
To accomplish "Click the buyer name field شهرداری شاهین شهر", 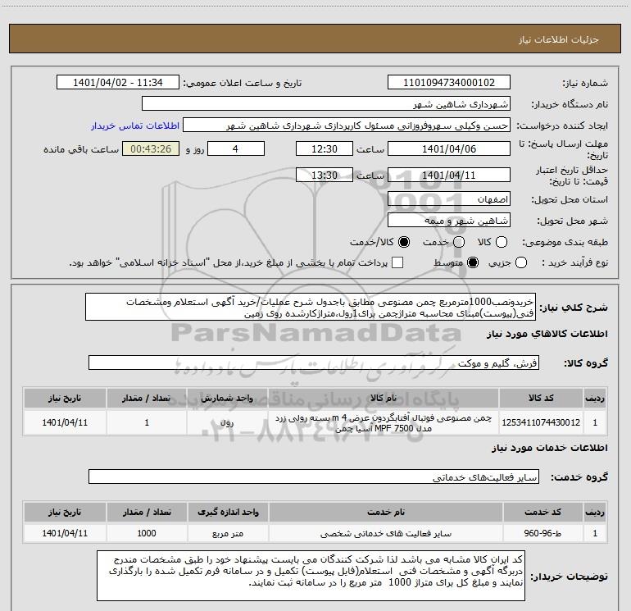I will 326,103.
